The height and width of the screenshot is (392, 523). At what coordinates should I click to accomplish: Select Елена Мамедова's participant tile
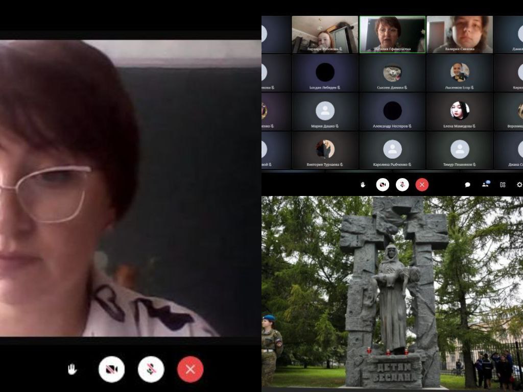(460, 112)
